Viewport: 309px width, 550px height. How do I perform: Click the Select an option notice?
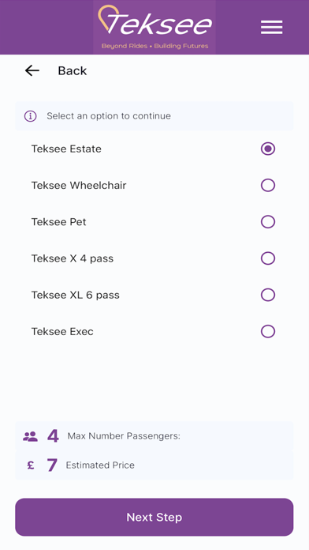154,116
